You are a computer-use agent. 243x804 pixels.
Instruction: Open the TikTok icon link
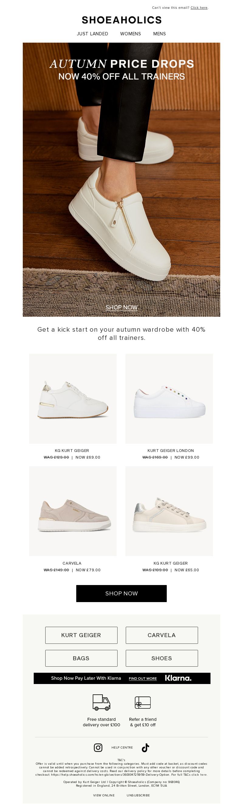click(x=145, y=748)
